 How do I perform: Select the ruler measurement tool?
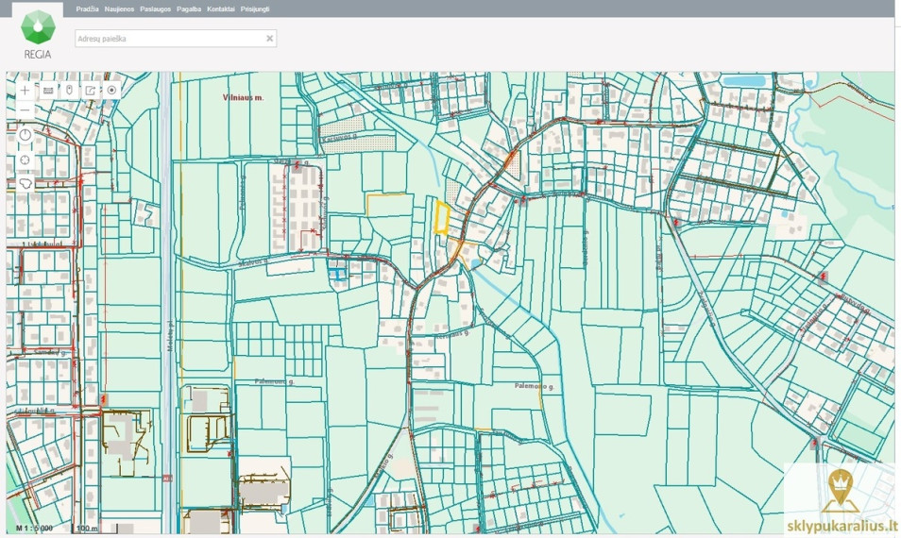pos(48,91)
